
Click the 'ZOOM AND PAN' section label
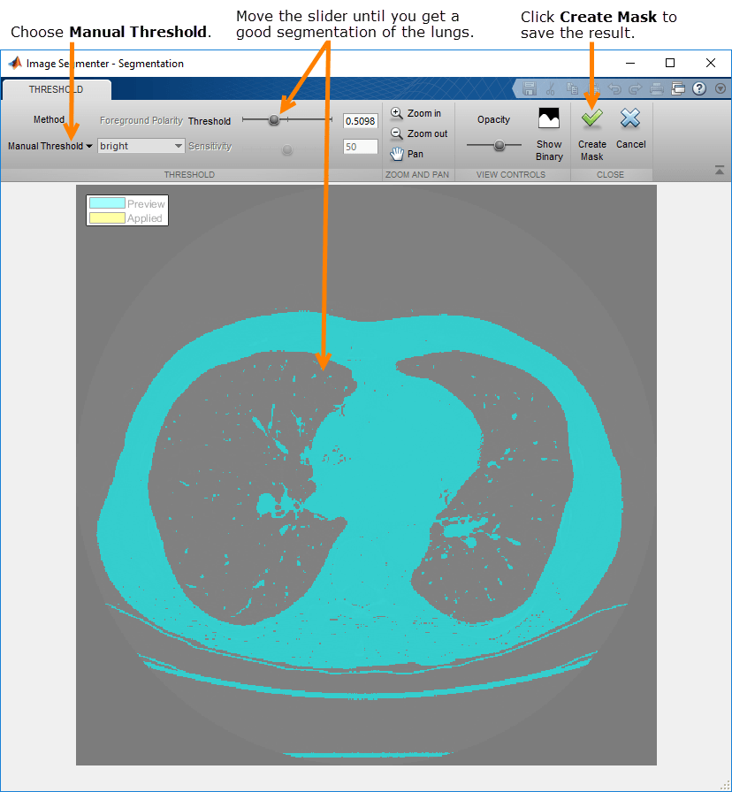click(417, 175)
